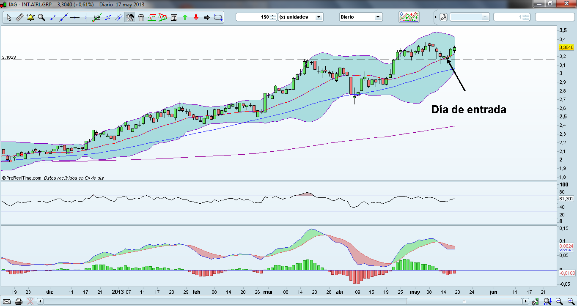This screenshot has width=577, height=306.
Task: Click the 'Diario 17 may 2013' title text
Action: click(122, 4)
